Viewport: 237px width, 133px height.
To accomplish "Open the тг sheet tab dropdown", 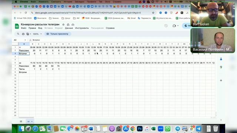I will [32, 122].
